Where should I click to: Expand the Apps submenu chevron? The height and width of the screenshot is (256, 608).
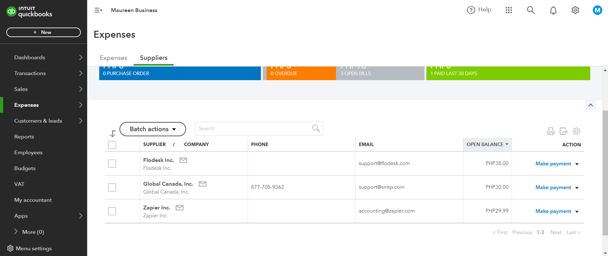[x=81, y=216]
